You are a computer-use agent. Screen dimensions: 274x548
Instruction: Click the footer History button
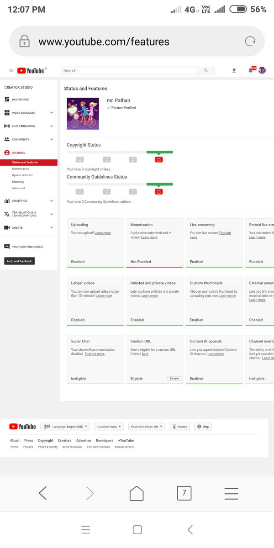pos(179,427)
